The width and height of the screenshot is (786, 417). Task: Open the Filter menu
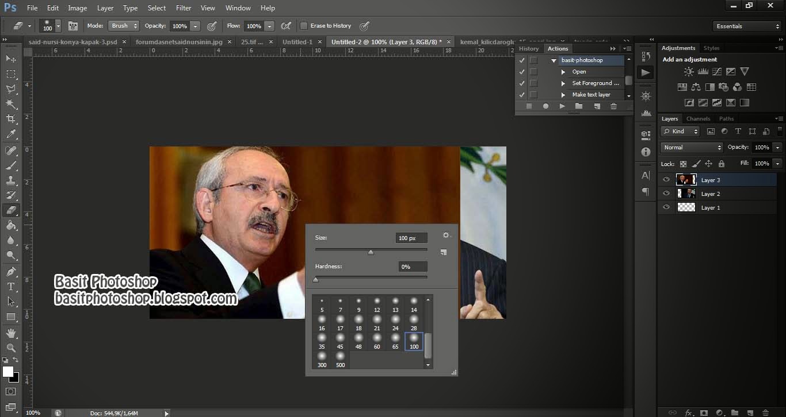184,8
